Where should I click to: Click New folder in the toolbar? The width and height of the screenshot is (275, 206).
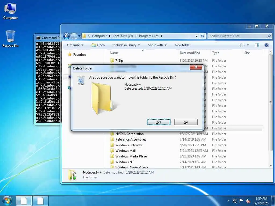coord(183,45)
